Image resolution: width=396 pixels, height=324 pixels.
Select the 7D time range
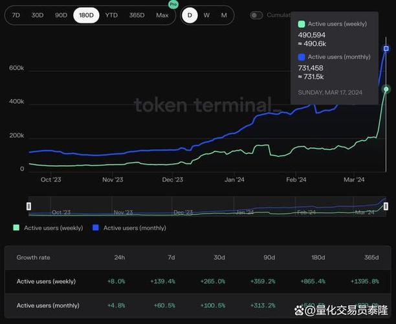(16, 15)
